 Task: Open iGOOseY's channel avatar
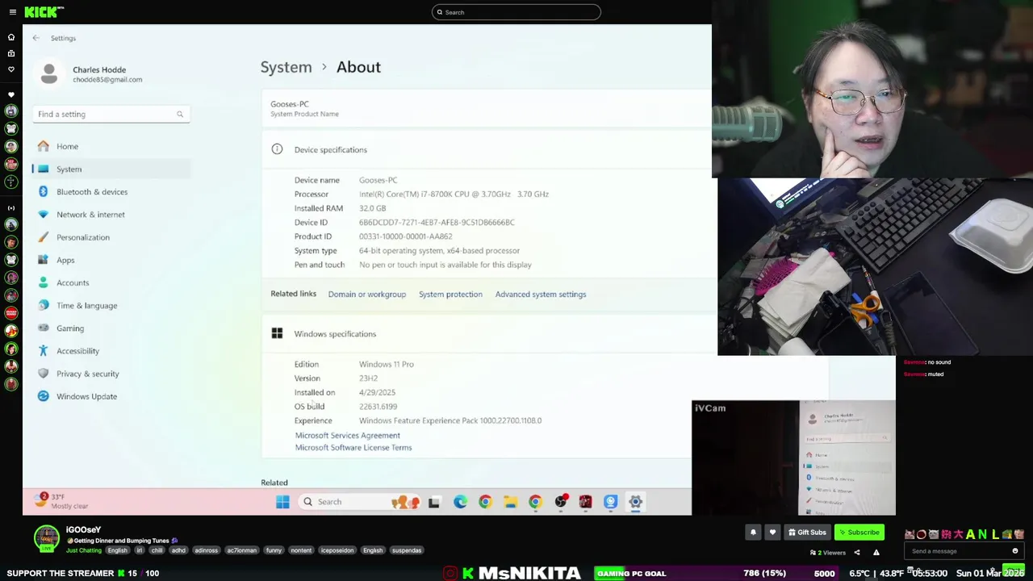(x=47, y=538)
